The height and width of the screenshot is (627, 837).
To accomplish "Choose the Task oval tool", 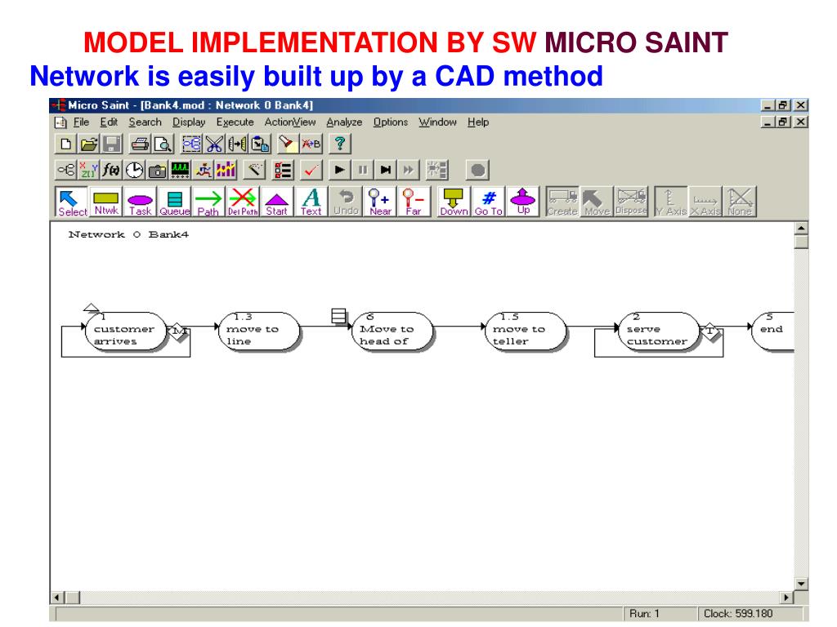I will click(x=140, y=202).
